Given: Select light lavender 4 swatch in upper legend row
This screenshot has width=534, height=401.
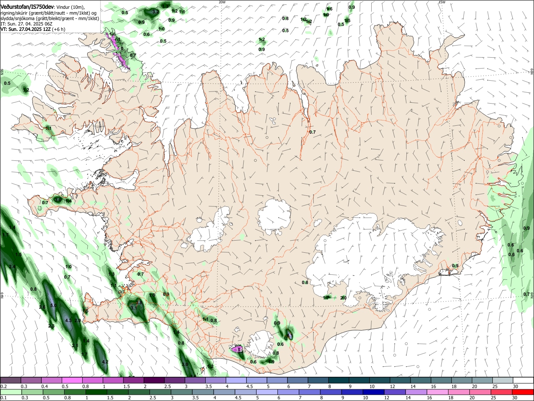Looking at the screenshot, I should tap(235, 381).
